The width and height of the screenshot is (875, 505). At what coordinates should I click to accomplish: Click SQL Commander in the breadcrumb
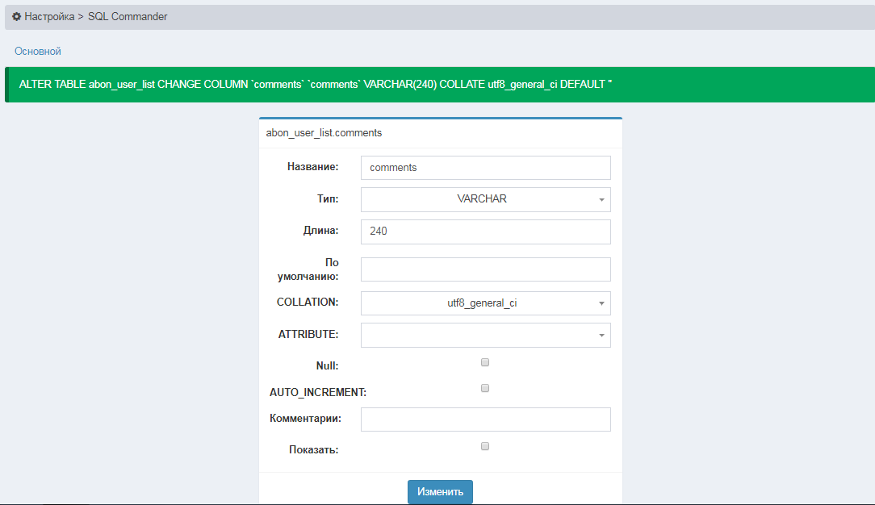[128, 16]
